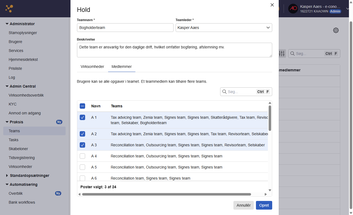Open Services in the sidebar

16,51
